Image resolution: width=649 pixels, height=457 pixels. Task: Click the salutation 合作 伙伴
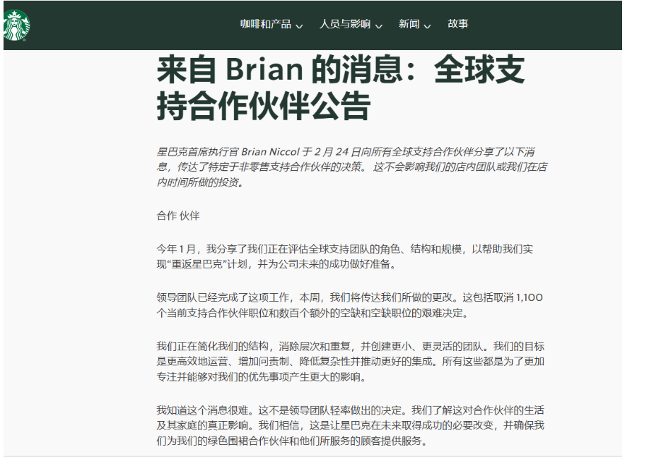click(x=178, y=215)
